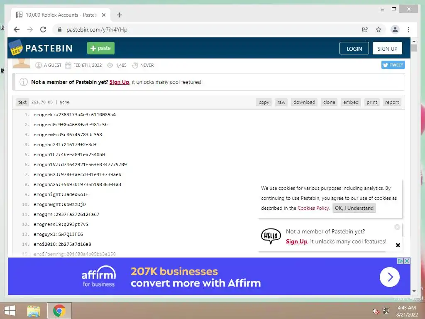This screenshot has height=319, width=425.
Task: Open the Chrome profile icon
Action: 395,29
